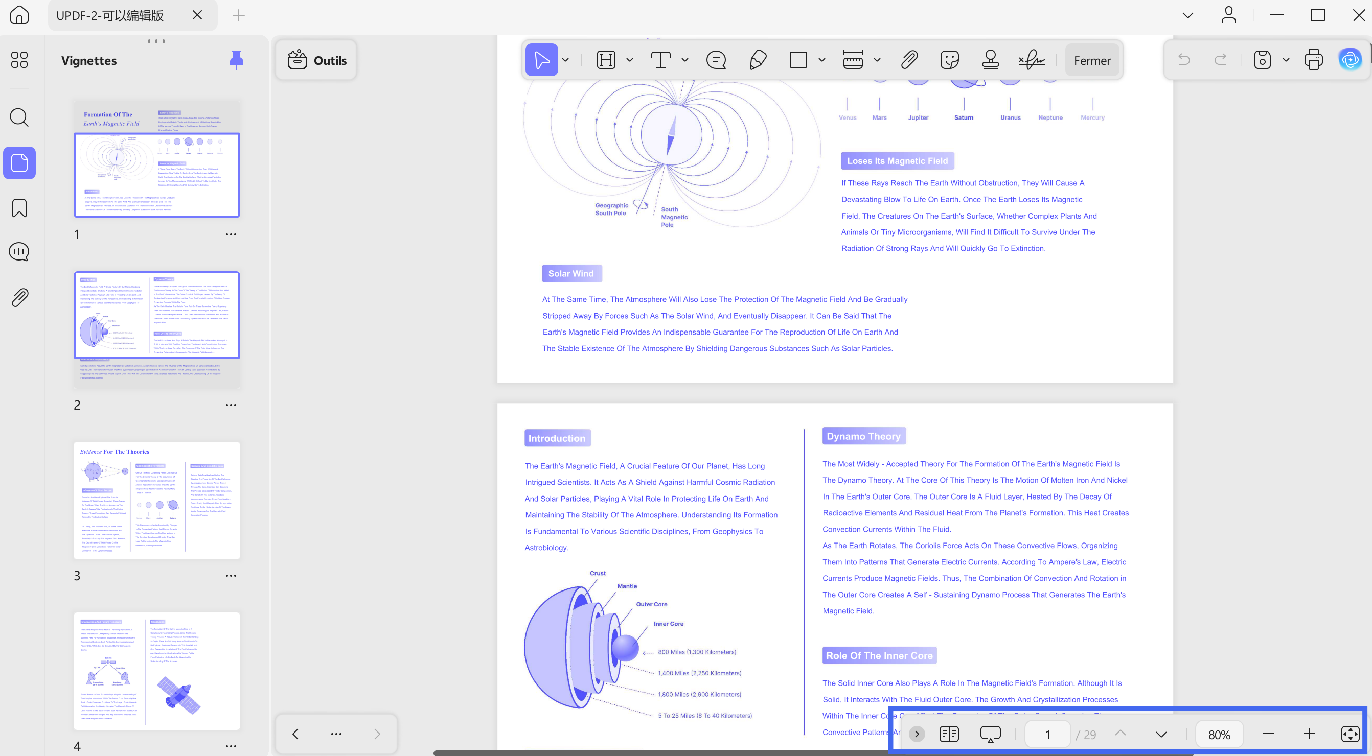Viewport: 1372px width, 756px height.
Task: Select the sticky note comment tool
Action: pyautogui.click(x=716, y=60)
